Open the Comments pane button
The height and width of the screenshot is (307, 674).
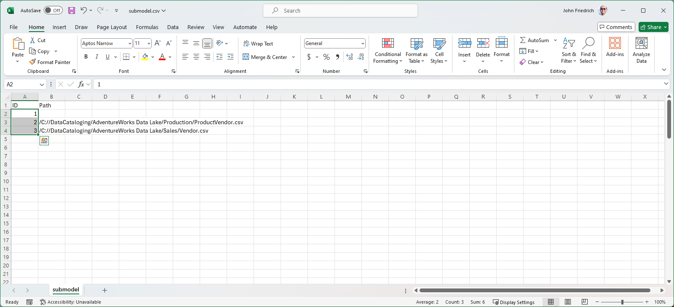[616, 27]
